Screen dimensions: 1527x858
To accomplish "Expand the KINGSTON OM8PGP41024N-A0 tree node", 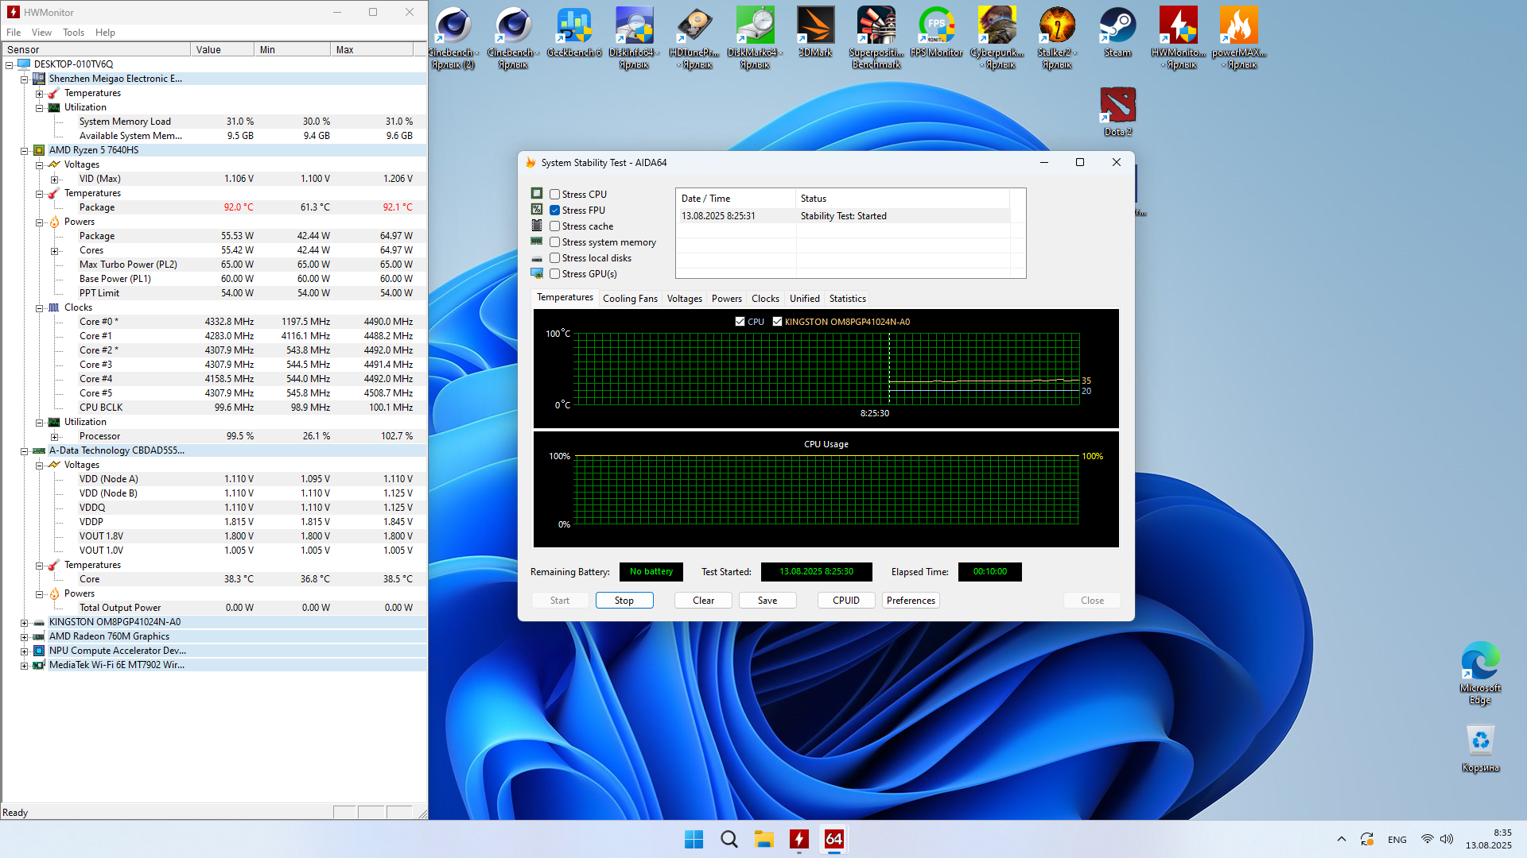I will [25, 622].
